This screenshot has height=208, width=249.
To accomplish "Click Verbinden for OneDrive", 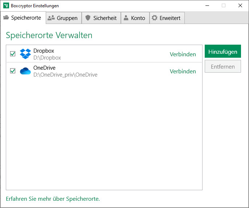I will point(183,71).
